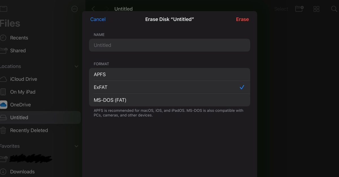
Task: Open the Downloads favorite
Action: (x=22, y=172)
